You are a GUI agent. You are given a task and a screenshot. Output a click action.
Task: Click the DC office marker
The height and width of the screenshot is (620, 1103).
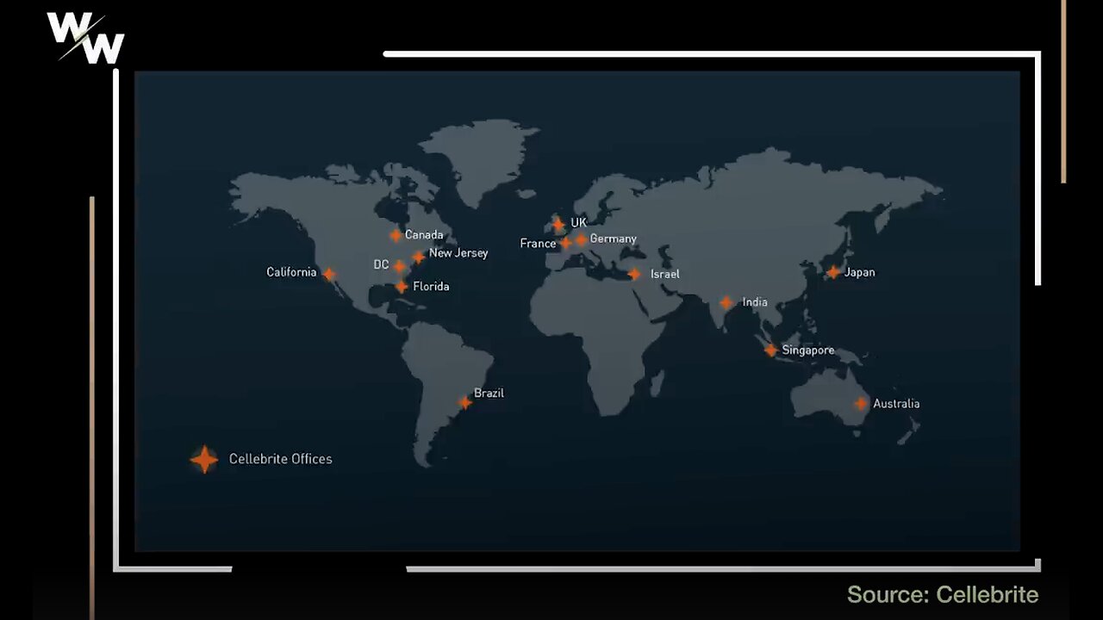[x=400, y=266]
